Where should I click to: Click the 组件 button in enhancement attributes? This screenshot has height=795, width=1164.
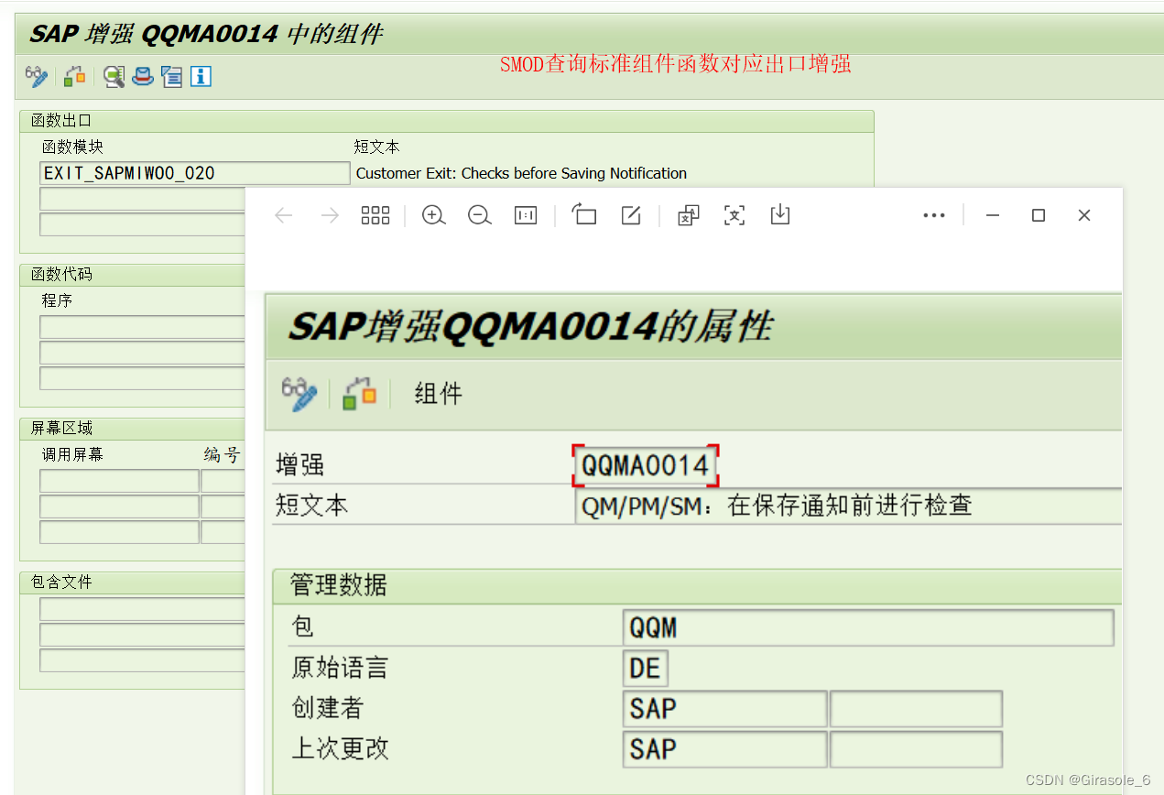(x=437, y=394)
